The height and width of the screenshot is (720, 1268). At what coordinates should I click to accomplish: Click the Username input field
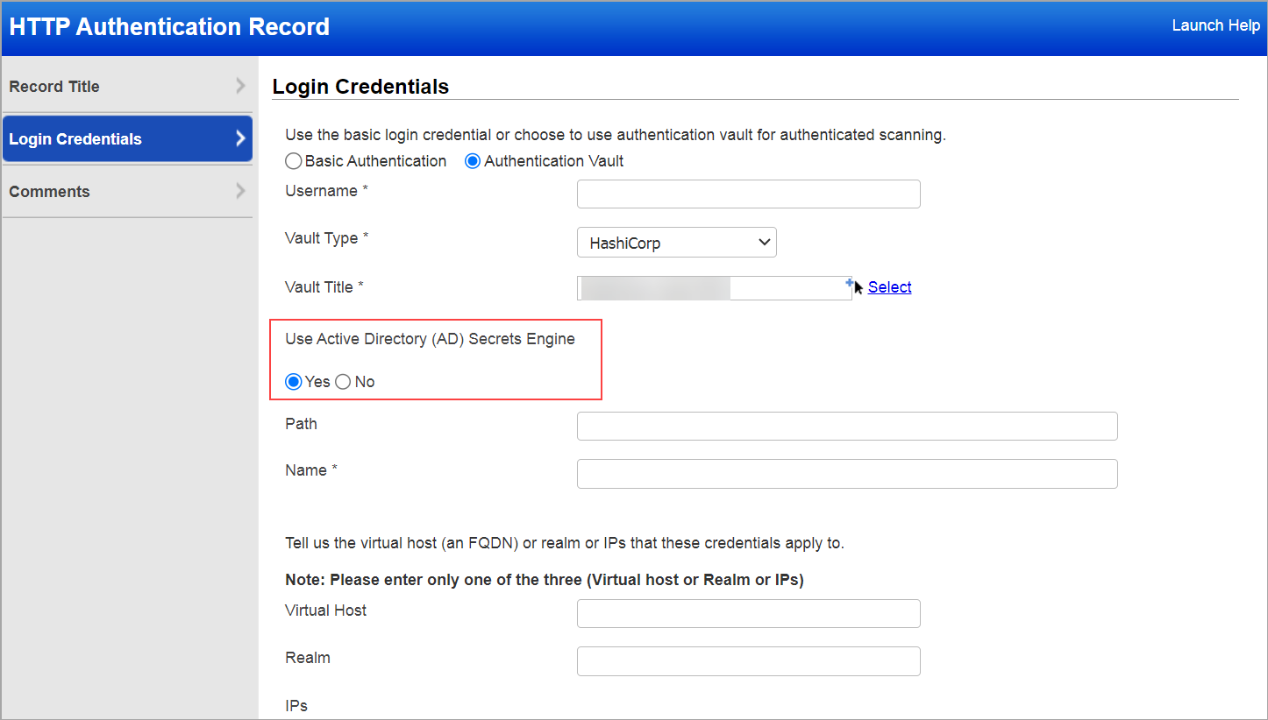point(748,194)
